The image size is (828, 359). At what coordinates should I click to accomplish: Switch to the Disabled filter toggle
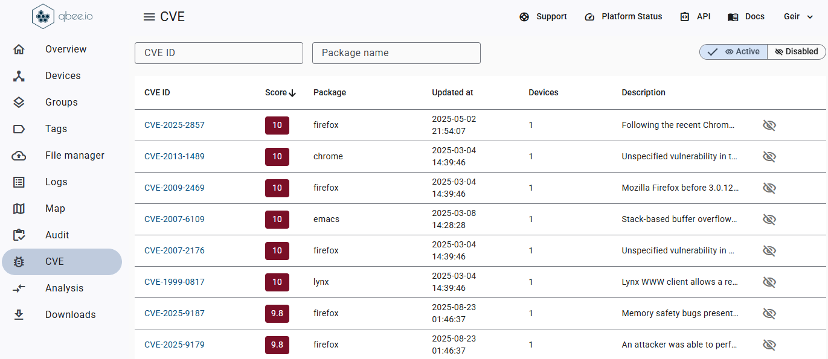click(x=796, y=52)
